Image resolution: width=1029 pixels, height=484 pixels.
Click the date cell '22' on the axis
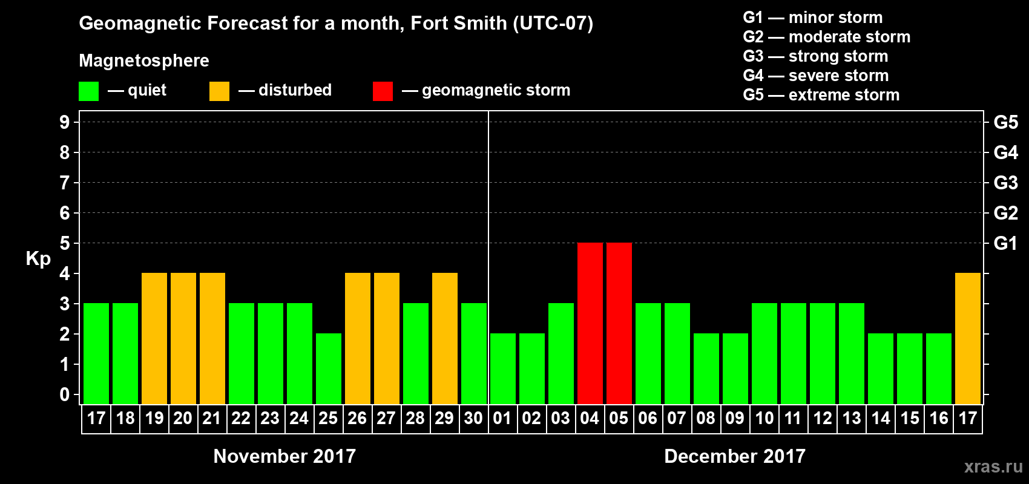(242, 419)
